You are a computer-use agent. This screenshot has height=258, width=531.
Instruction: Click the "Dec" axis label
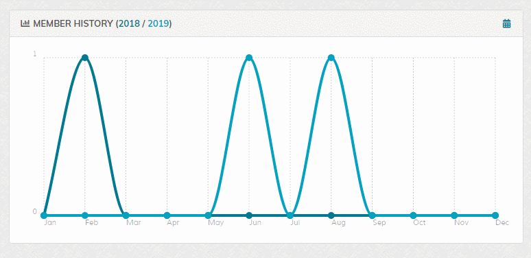click(502, 223)
